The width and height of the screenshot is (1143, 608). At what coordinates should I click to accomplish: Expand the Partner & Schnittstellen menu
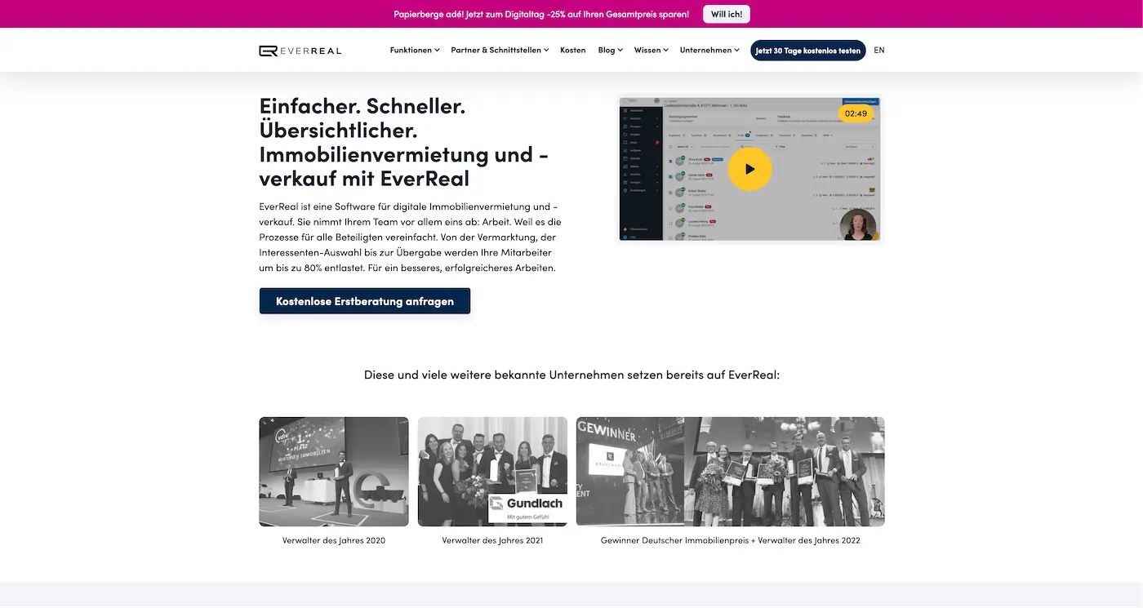tap(500, 51)
